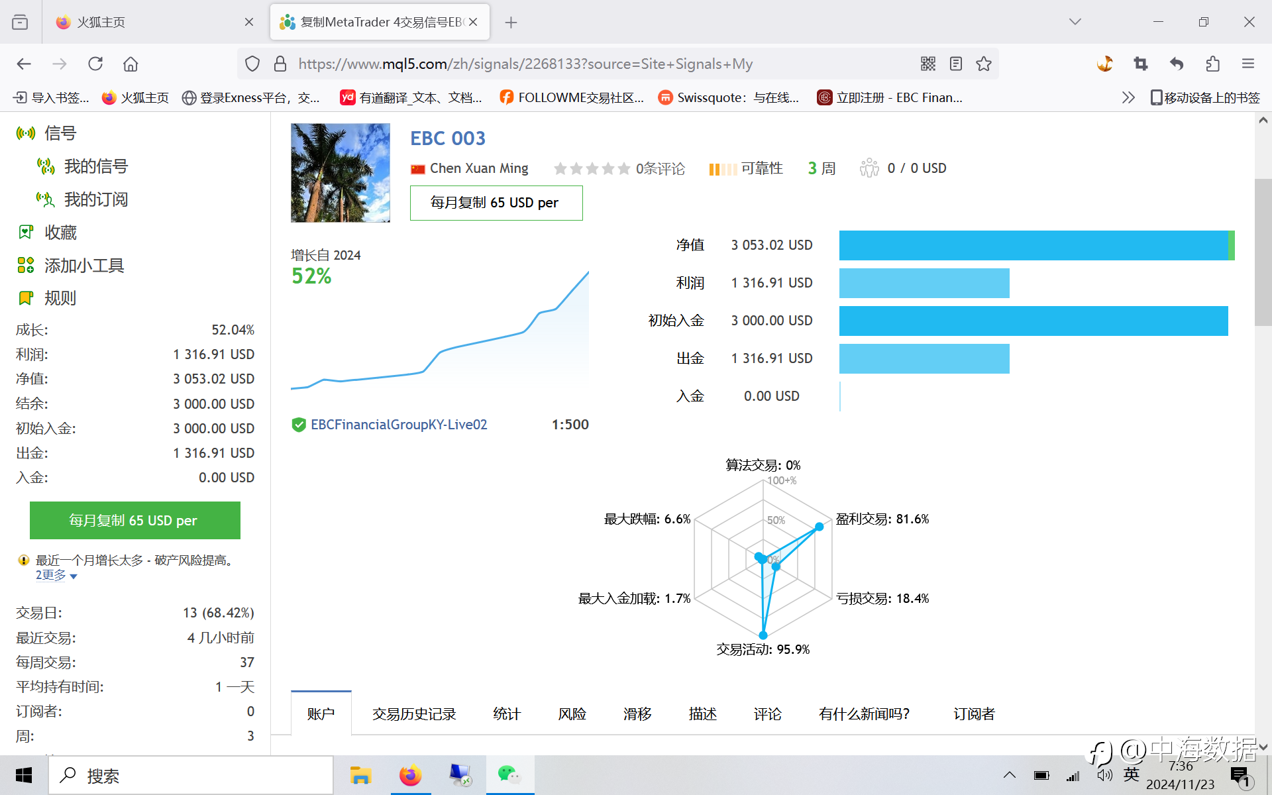Click the verified broker shield icon
The width and height of the screenshot is (1272, 795).
[299, 425]
